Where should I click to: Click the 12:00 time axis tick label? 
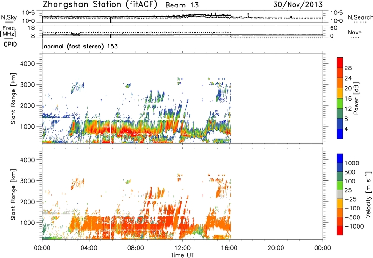tap(182, 248)
